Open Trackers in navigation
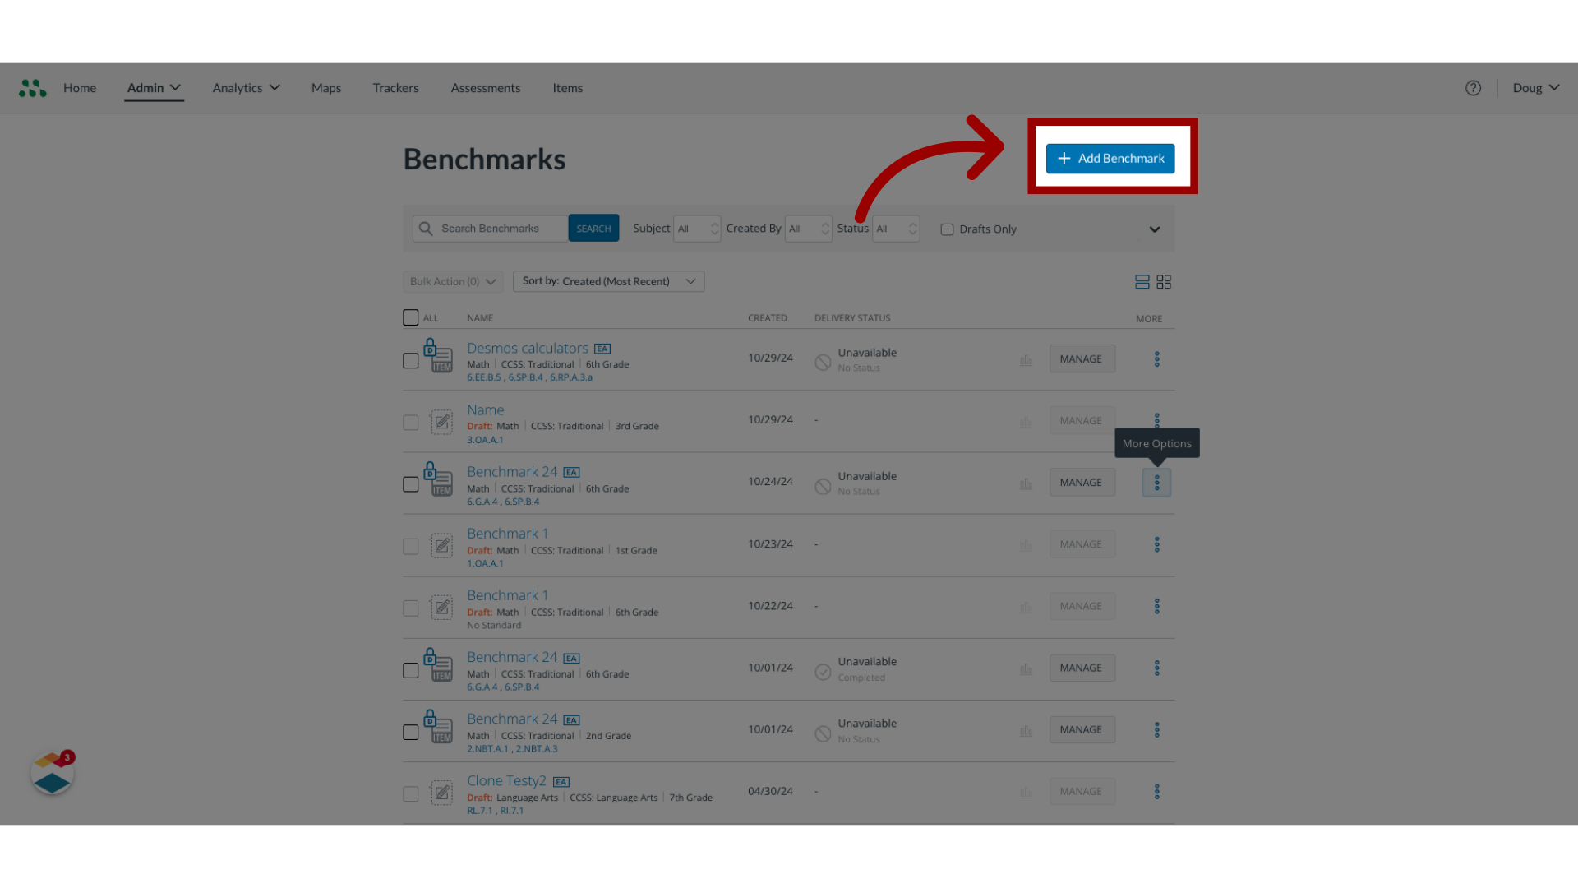1578x888 pixels. (x=395, y=88)
